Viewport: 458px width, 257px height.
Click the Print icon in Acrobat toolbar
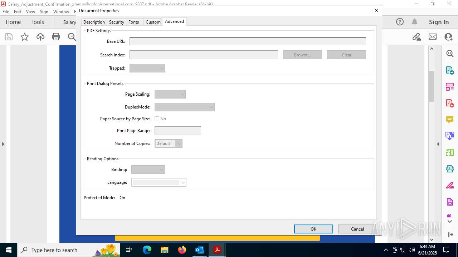pyautogui.click(x=56, y=37)
